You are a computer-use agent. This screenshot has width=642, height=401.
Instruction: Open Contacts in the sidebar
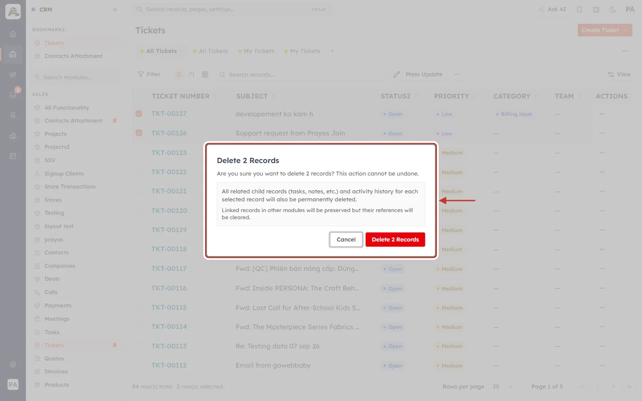57,253
